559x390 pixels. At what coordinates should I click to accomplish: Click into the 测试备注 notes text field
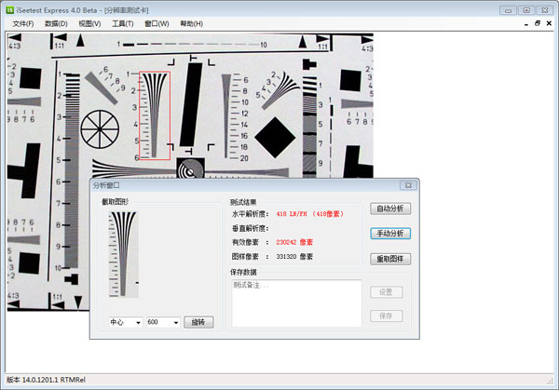294,301
